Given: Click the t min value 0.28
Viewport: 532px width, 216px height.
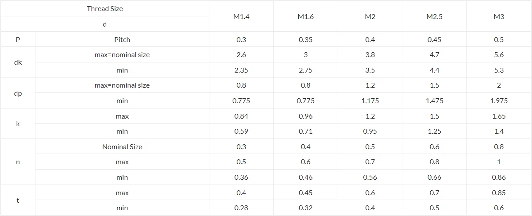Looking at the screenshot, I should 241,208.
